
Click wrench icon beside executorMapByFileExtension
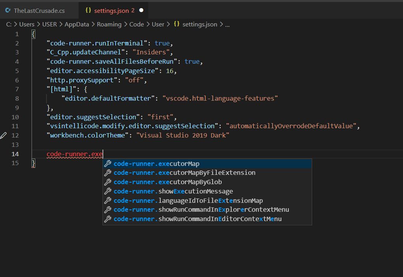(x=108, y=172)
